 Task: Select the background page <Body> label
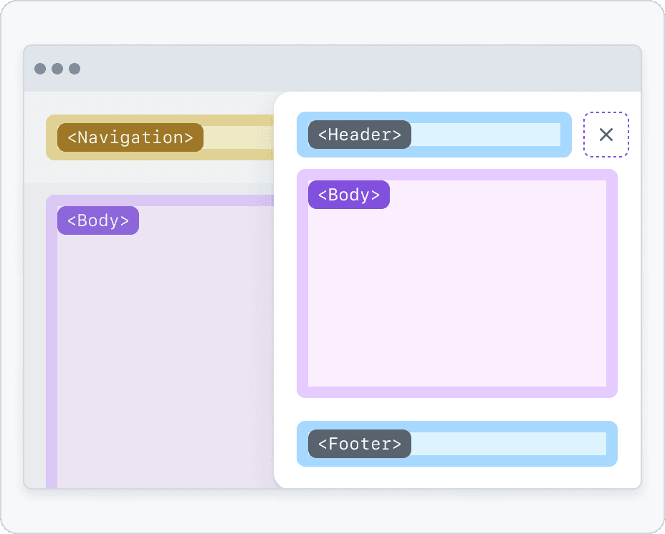click(x=98, y=220)
